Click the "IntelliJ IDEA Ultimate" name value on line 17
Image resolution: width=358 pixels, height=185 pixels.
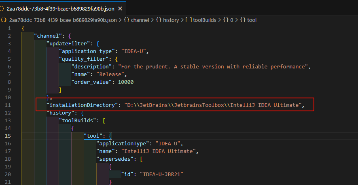click(159, 151)
